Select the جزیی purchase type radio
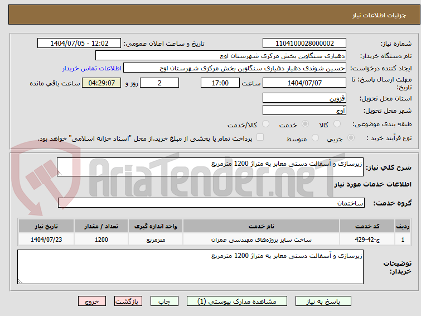Viewport: 421px width, 316px height. (x=351, y=138)
